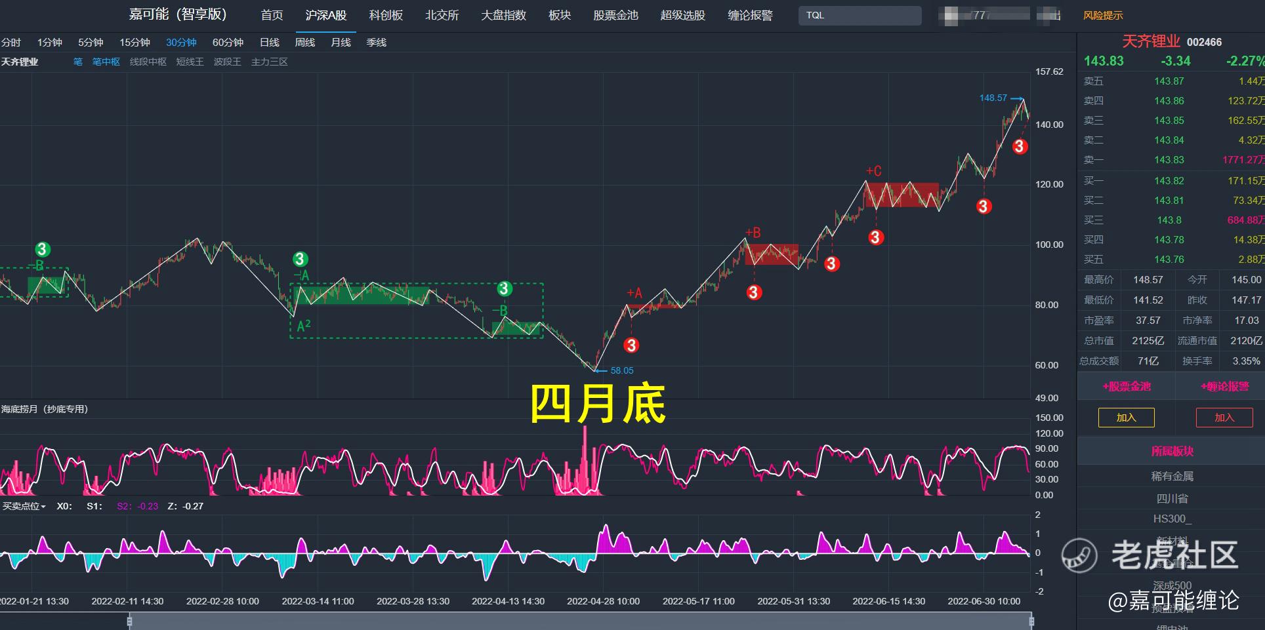Click the 海底捞月 indicator title
The image size is (1265, 630).
coord(45,409)
